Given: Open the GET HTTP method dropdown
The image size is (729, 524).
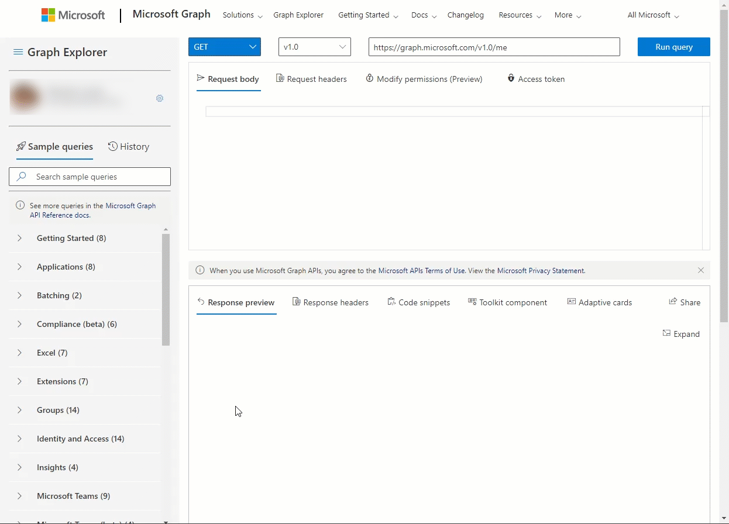Looking at the screenshot, I should tap(225, 47).
